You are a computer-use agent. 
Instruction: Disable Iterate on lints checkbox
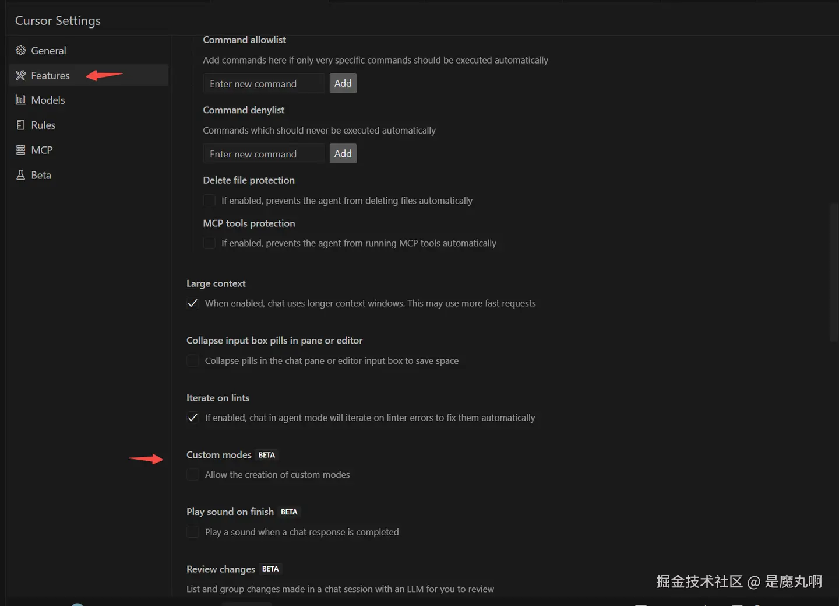pos(193,418)
